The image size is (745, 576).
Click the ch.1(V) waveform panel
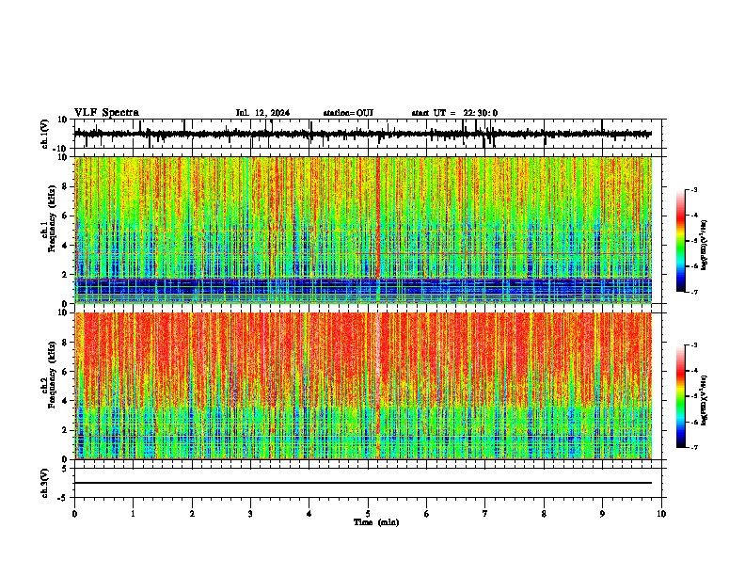(368, 134)
